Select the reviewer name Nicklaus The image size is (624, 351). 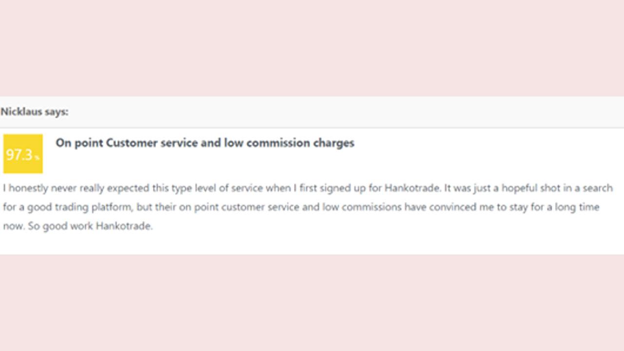pos(21,112)
